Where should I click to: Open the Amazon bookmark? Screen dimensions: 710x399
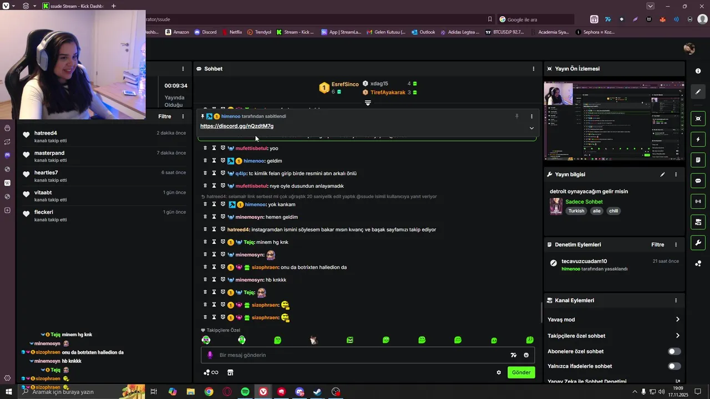coord(177,32)
